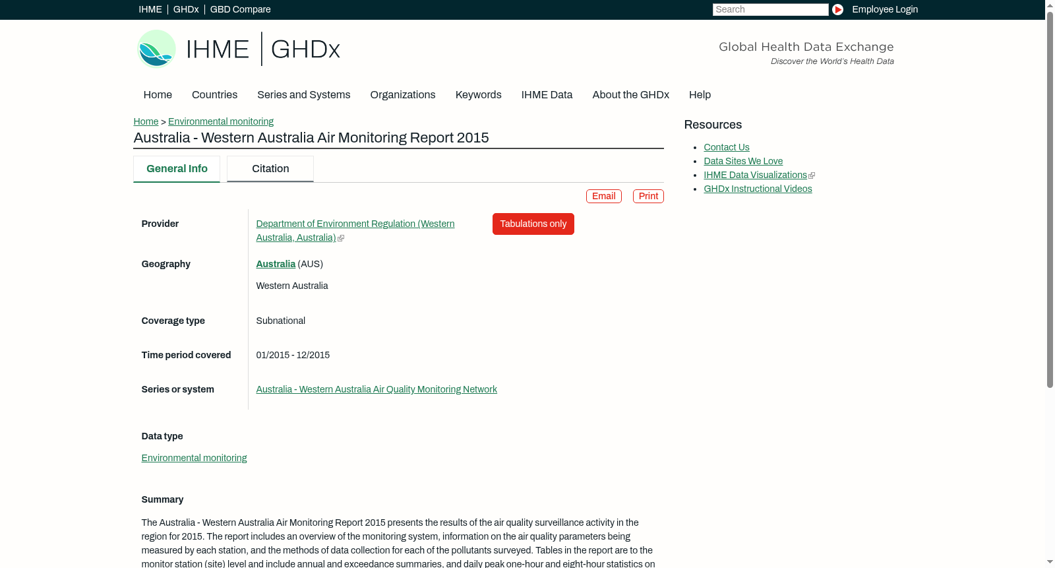This screenshot has height=568, width=1055.
Task: Click the 'Subnational' coverage type value
Action: pos(281,321)
